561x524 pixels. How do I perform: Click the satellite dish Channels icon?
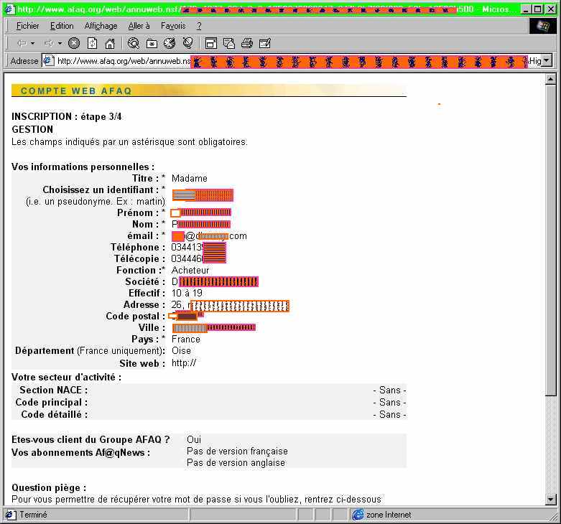[x=187, y=43]
